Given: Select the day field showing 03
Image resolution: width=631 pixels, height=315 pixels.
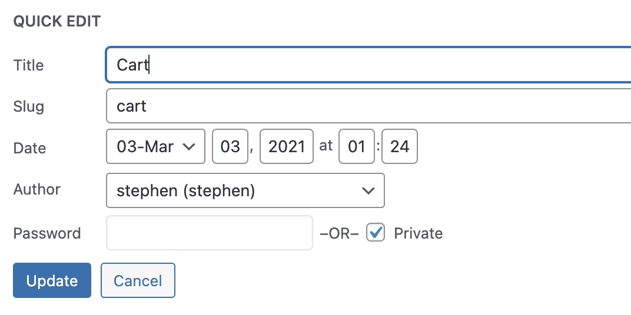Looking at the screenshot, I should (230, 146).
